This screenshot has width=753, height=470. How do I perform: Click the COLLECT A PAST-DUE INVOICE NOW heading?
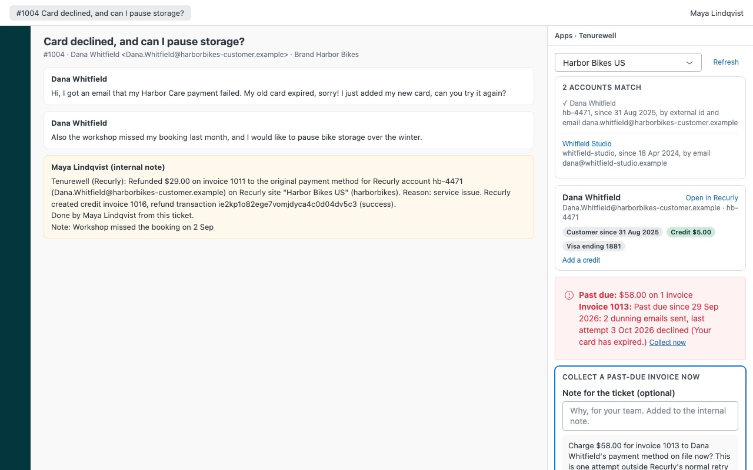click(x=631, y=377)
